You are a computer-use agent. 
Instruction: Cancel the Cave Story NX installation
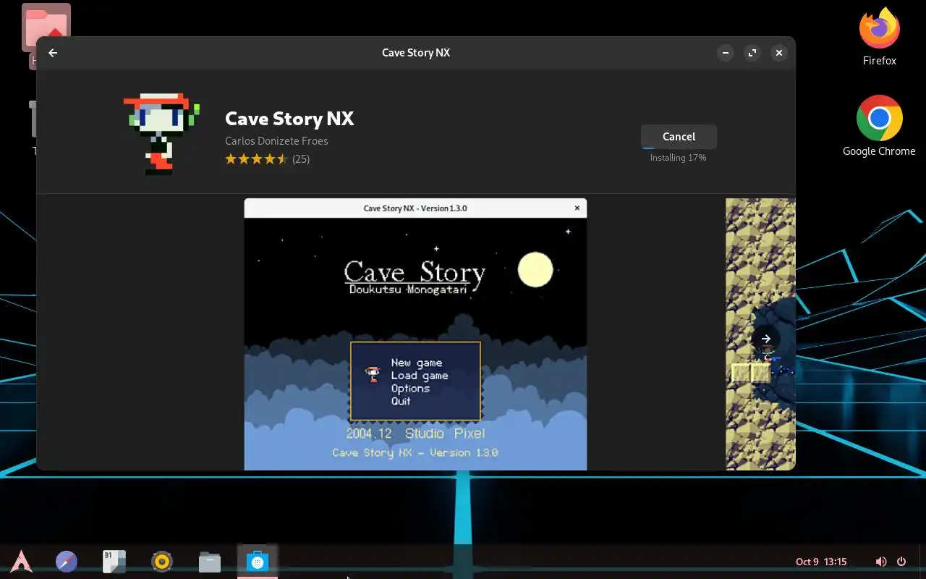679,137
